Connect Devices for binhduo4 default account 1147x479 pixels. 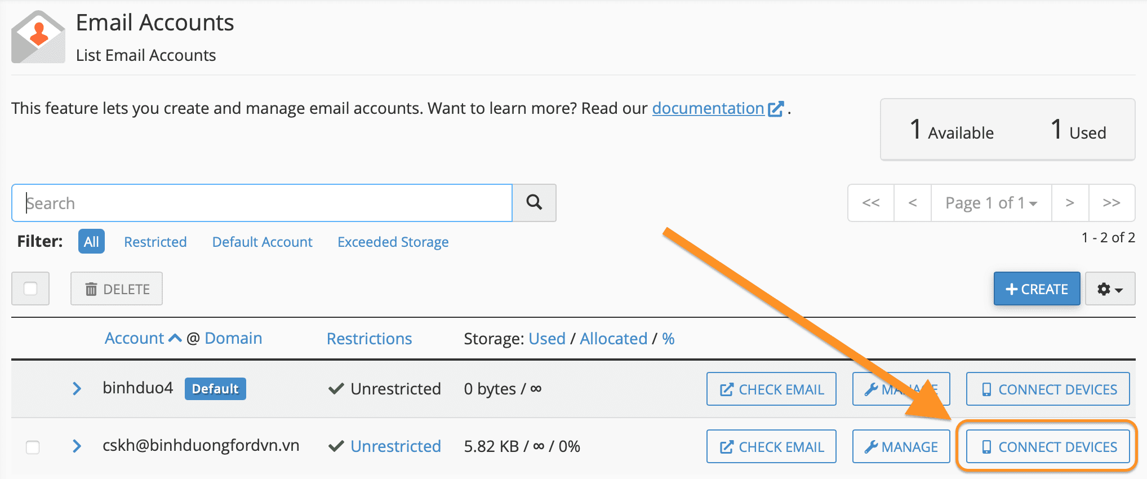click(x=1048, y=389)
